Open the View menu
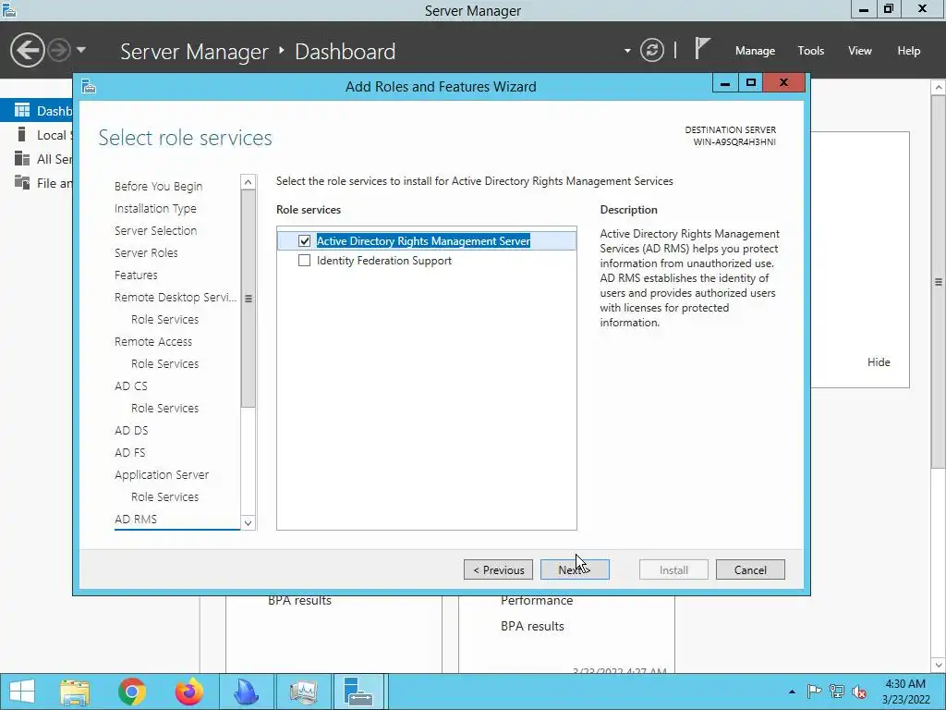 click(860, 51)
